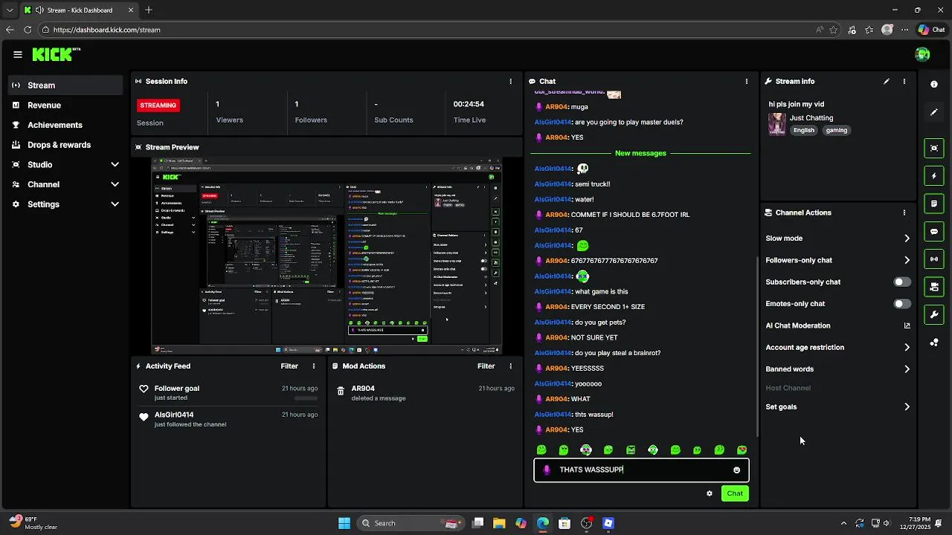The width and height of the screenshot is (952, 535).
Task: Toggle Subscribers-only chat switch
Action: point(902,282)
